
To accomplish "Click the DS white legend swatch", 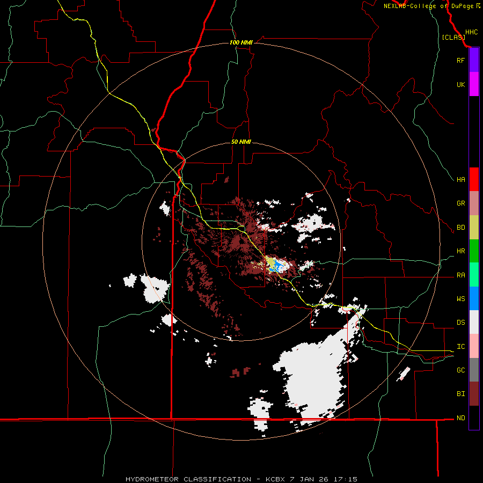I will tap(474, 322).
